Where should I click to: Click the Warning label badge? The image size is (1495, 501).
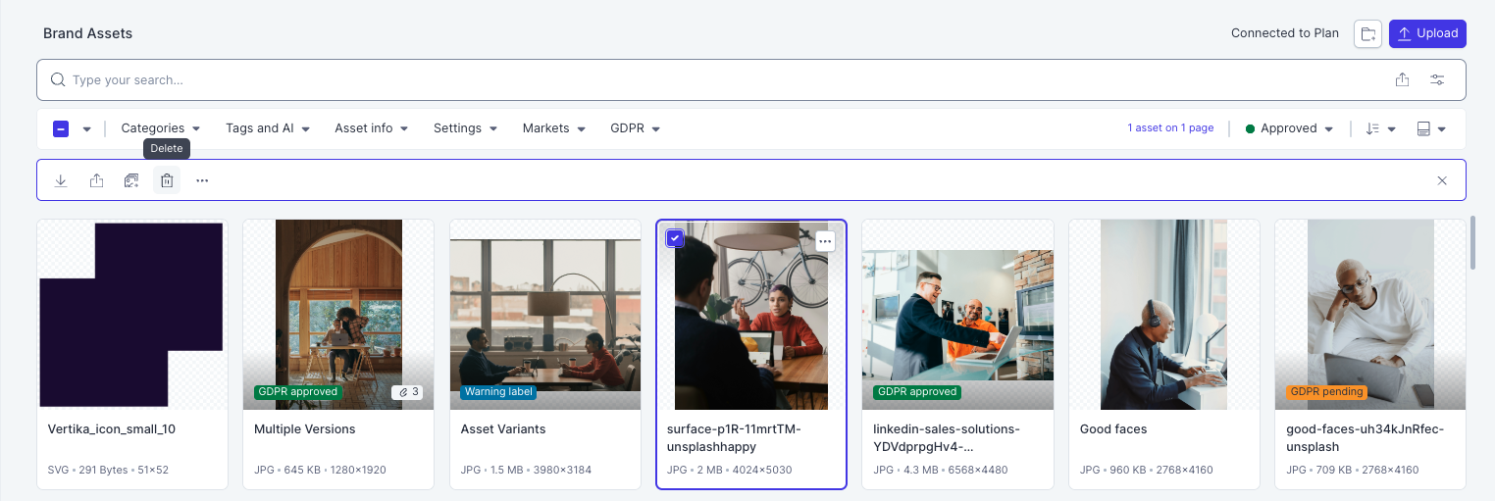[498, 392]
